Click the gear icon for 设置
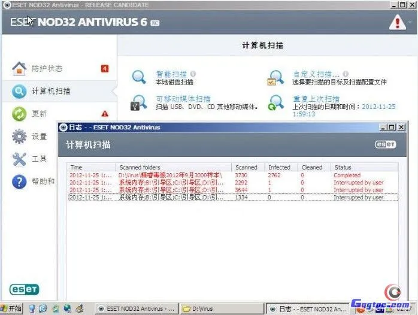Image resolution: width=418 pixels, height=315 pixels. coord(19,137)
